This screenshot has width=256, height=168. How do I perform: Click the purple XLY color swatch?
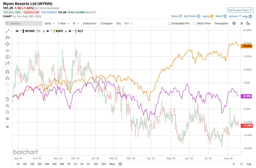click(x=76, y=31)
